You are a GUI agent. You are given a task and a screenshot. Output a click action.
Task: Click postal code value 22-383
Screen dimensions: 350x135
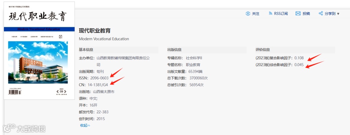pos(102,112)
